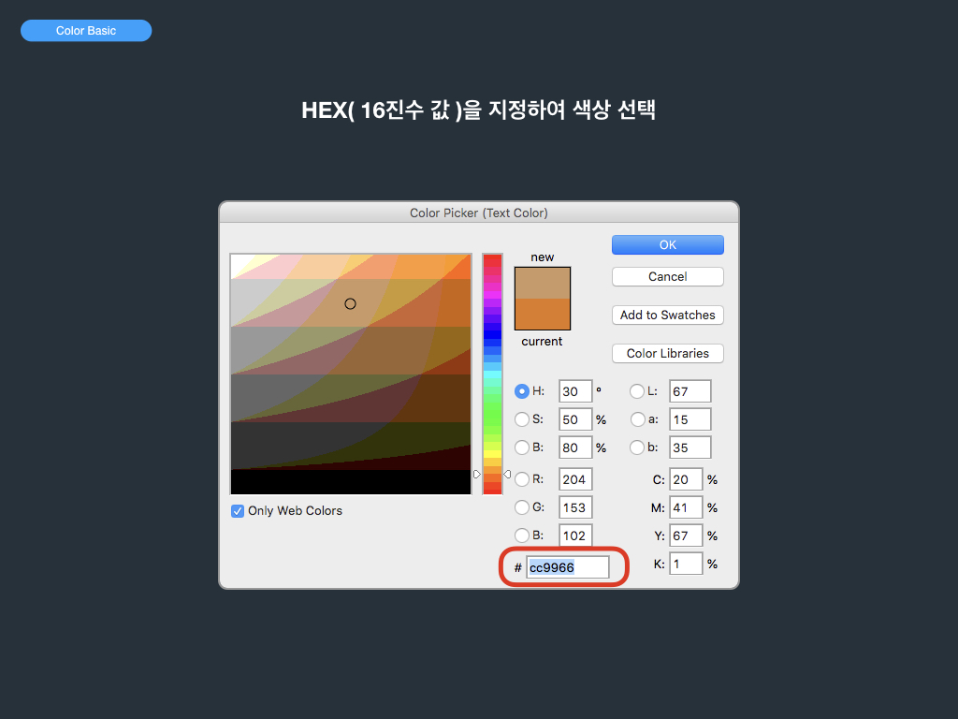
Task: Click the OK button
Action: click(667, 244)
